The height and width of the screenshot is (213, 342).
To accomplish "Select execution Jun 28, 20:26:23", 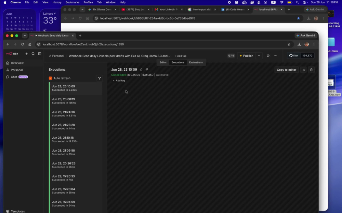I will 76,165.
